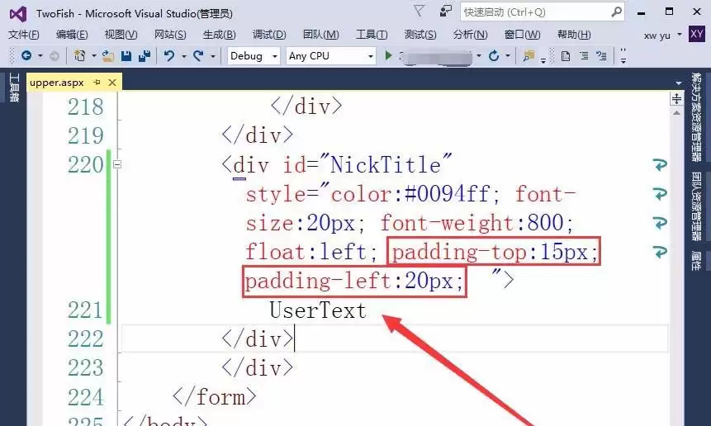
Task: Click the UserText text on line 221
Action: click(318, 310)
